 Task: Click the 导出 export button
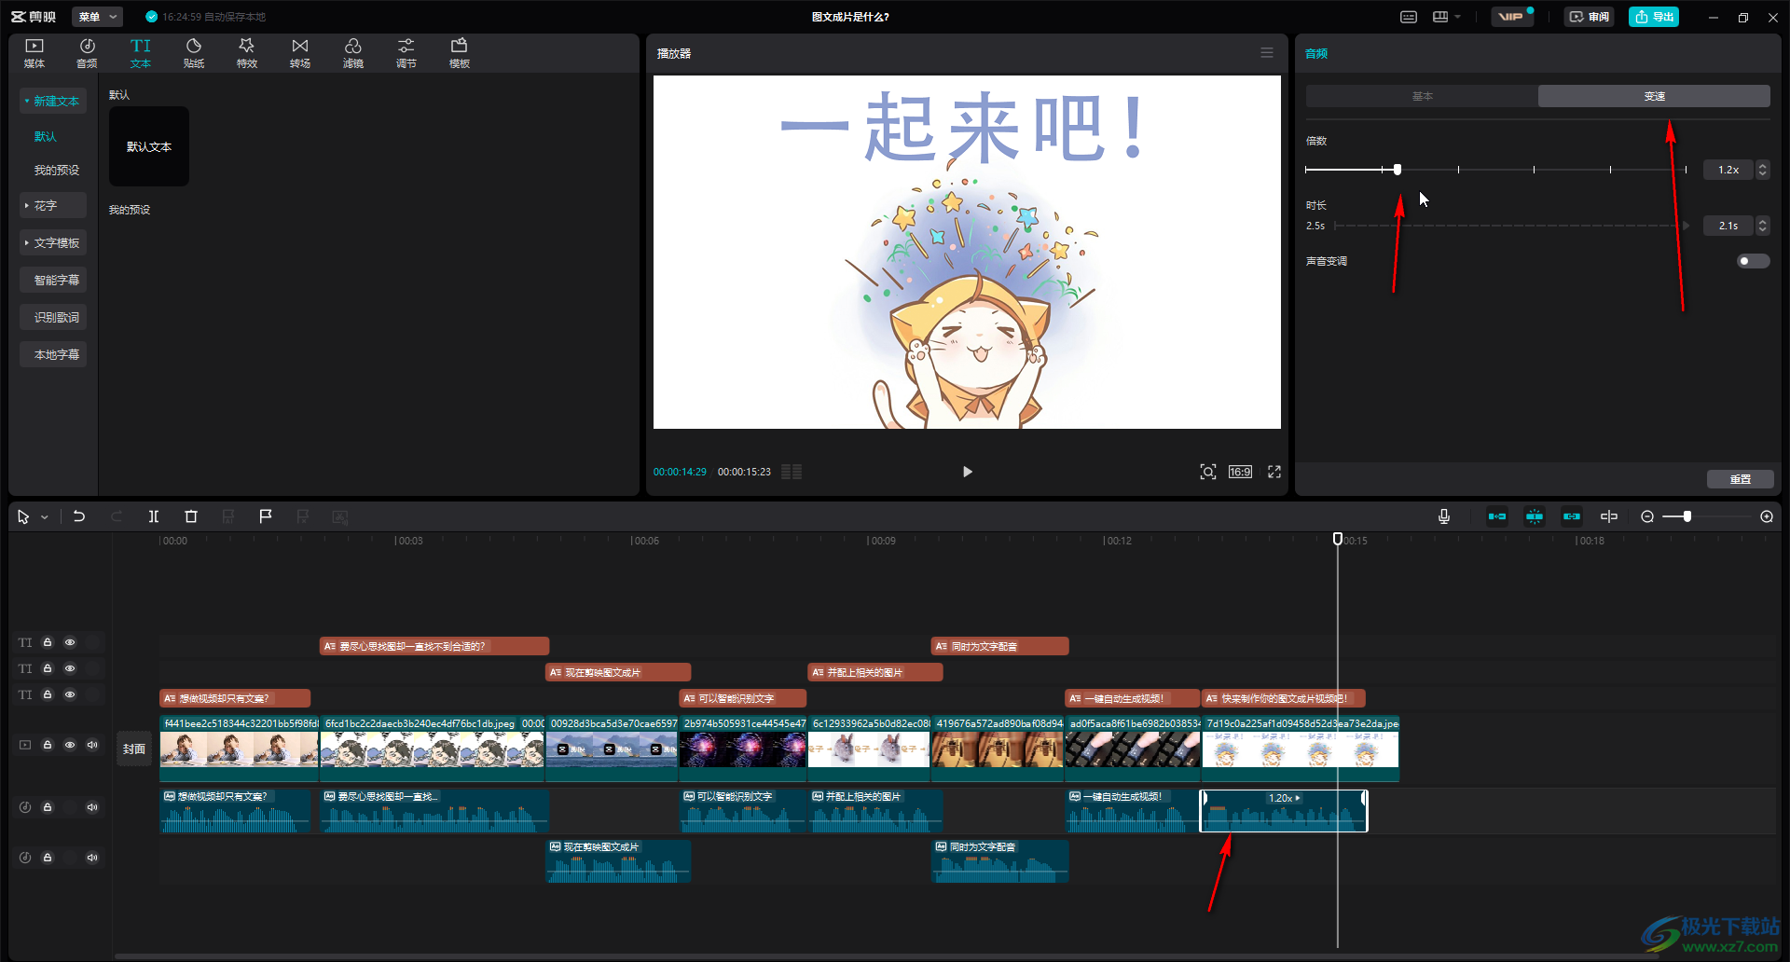1654,17
